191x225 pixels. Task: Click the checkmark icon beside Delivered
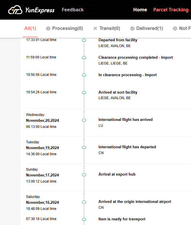click(132, 28)
